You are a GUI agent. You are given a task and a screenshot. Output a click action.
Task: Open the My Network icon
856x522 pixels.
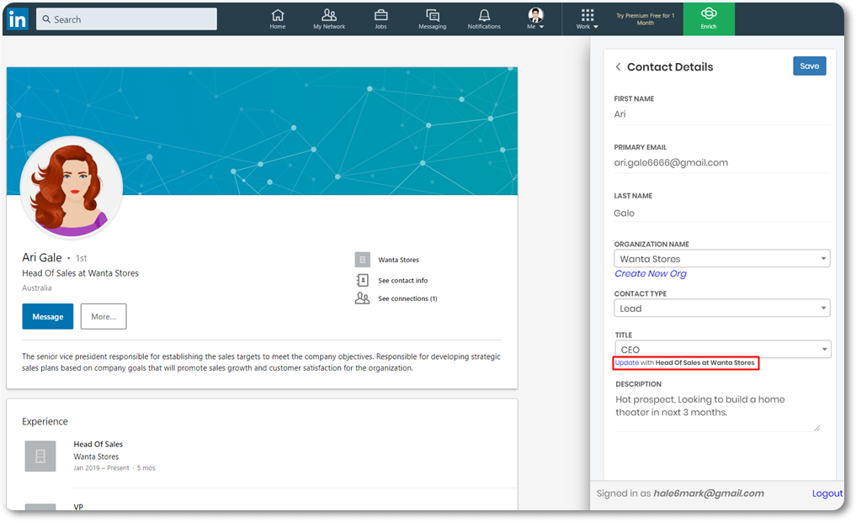(x=329, y=15)
